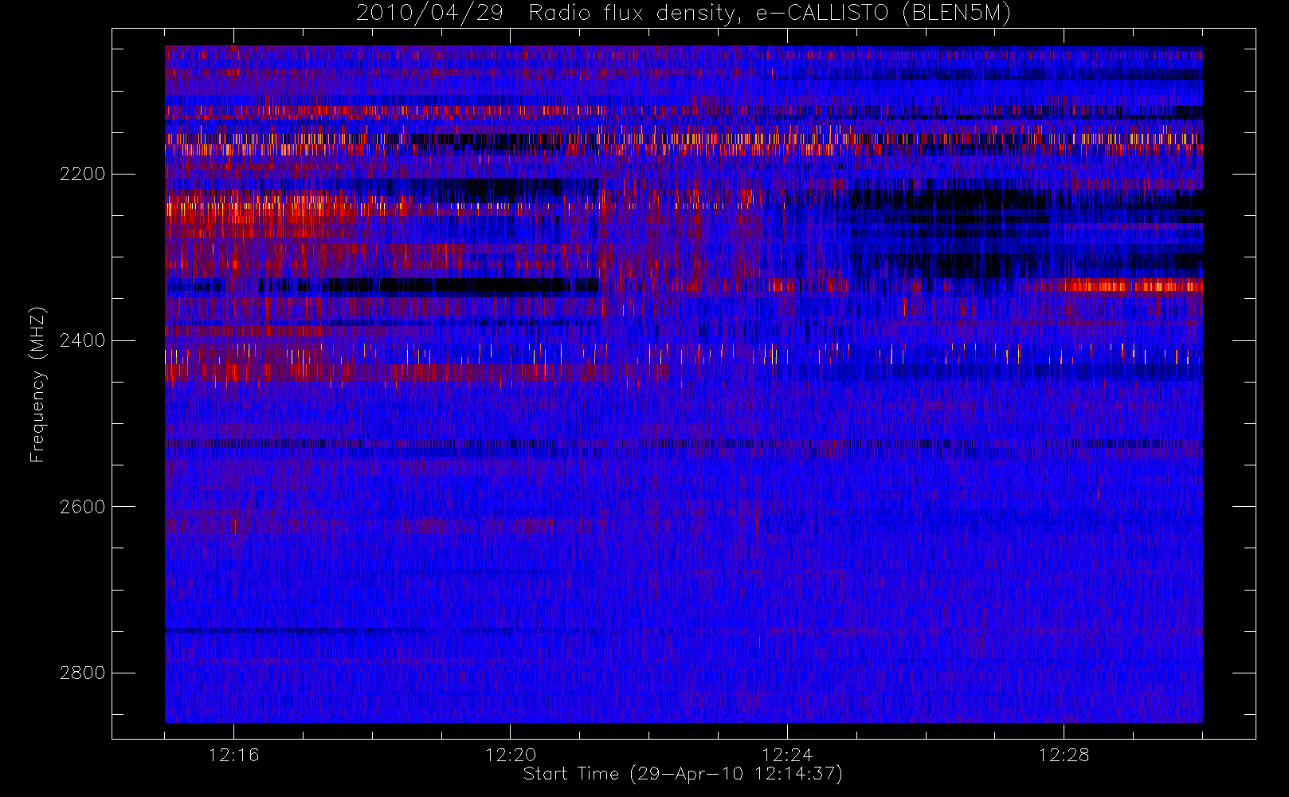This screenshot has height=797, width=1289.
Task: Click the 12:20 time tick label
Action: click(510, 755)
